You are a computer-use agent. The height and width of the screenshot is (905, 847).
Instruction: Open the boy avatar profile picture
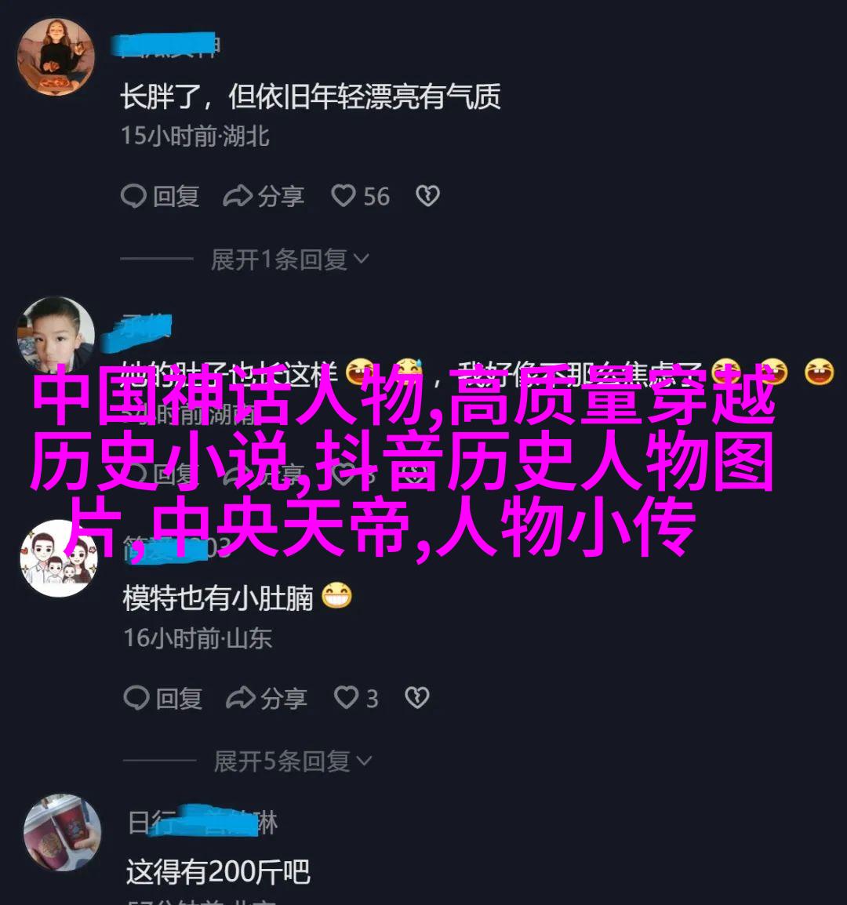(x=56, y=335)
